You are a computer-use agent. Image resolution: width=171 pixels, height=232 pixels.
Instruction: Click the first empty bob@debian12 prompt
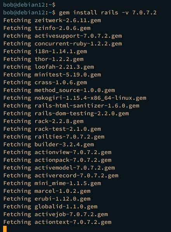pyautogui.click(x=29, y=5)
